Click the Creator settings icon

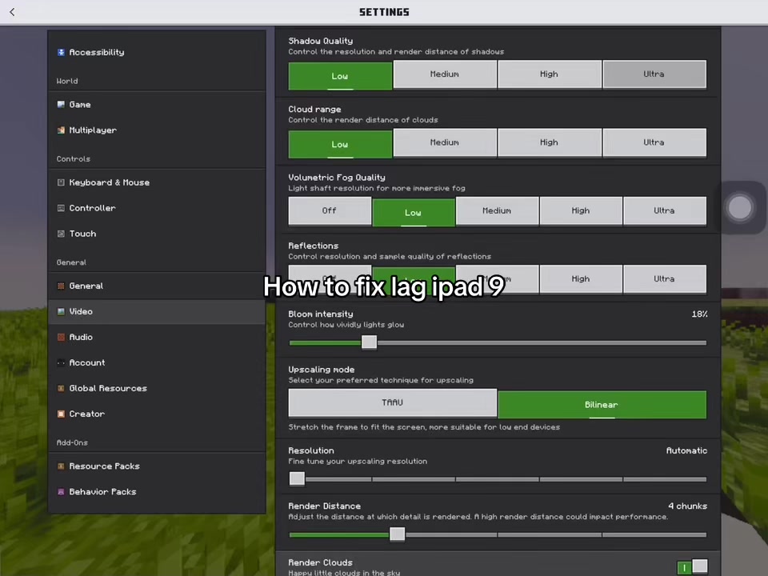(x=61, y=414)
